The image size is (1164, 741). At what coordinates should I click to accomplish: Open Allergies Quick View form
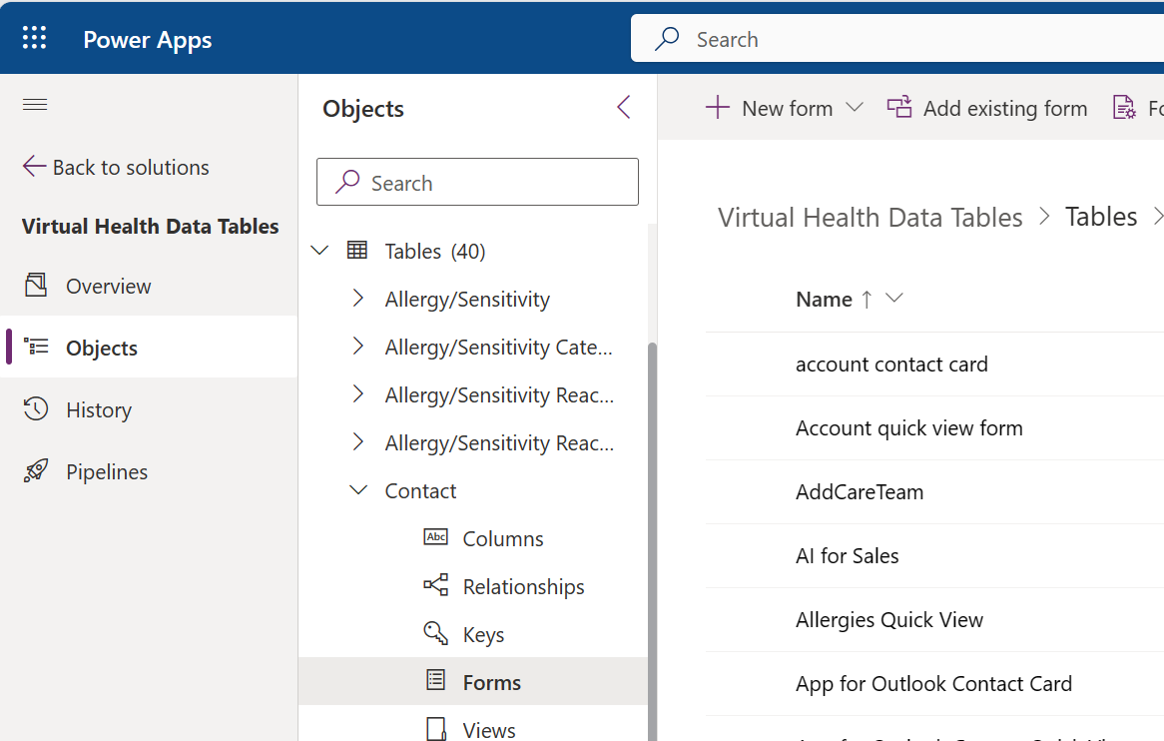(x=889, y=620)
